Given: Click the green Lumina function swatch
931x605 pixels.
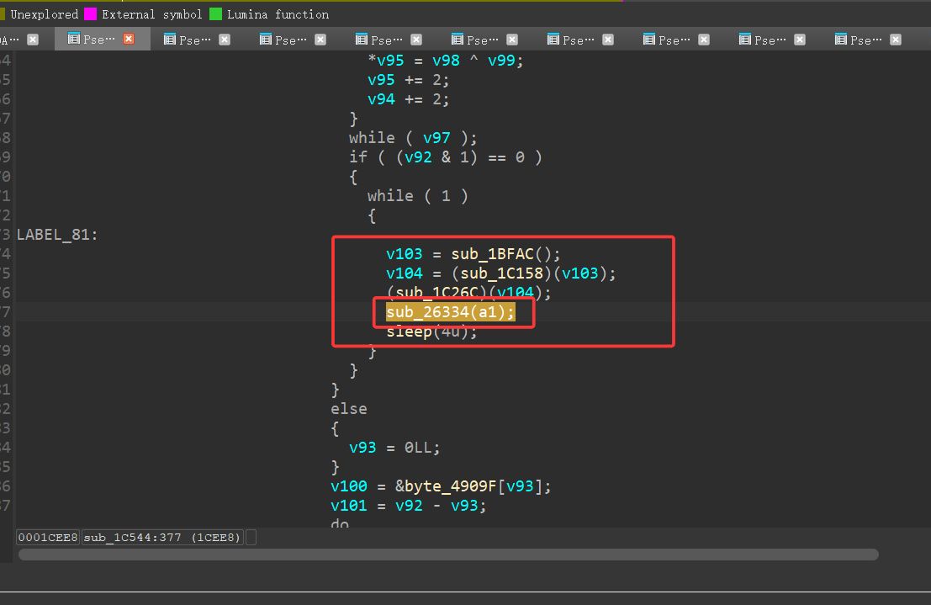Looking at the screenshot, I should point(215,13).
